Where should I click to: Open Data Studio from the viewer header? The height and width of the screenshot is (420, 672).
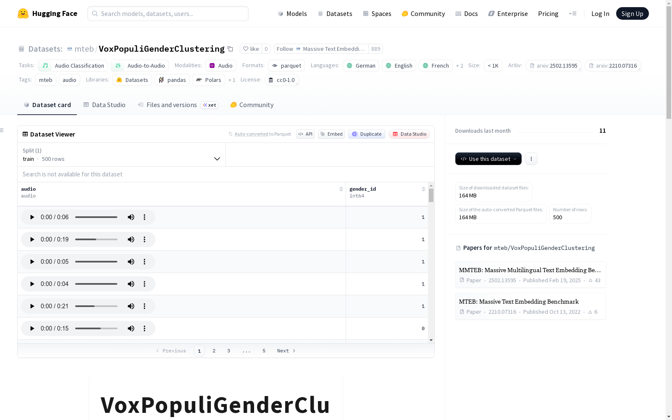coord(409,134)
